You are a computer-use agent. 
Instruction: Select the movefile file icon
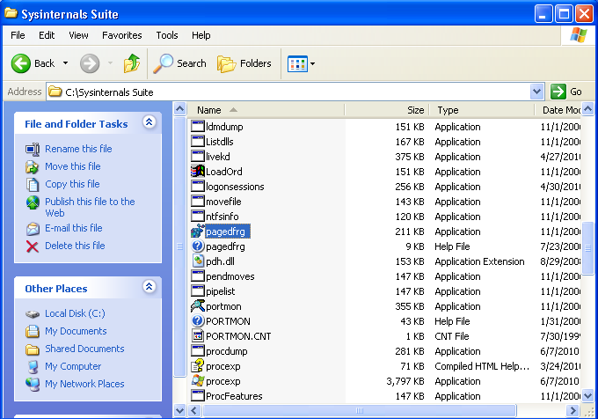tap(198, 201)
